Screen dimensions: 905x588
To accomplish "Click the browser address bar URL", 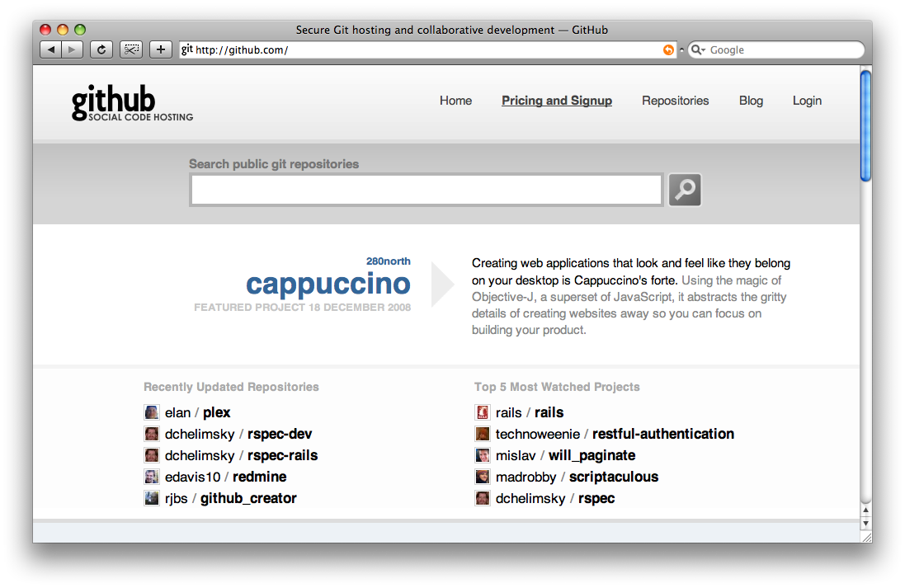I will tap(427, 50).
